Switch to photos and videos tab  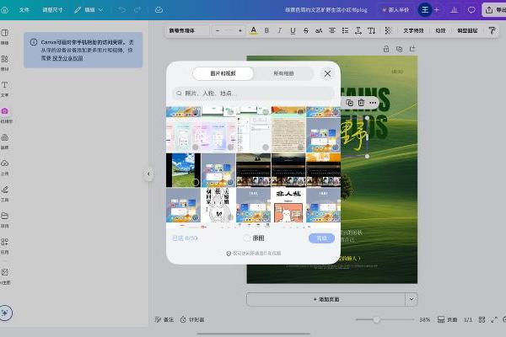click(x=223, y=73)
